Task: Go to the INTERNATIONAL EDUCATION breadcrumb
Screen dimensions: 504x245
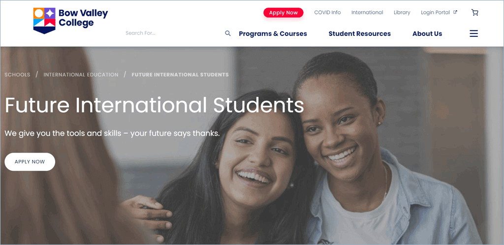Action: click(81, 74)
